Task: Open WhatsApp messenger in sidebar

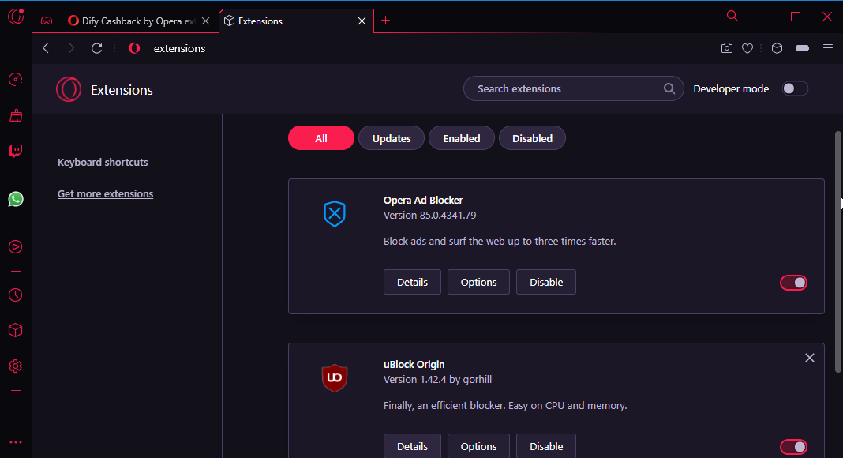Action: (16, 199)
